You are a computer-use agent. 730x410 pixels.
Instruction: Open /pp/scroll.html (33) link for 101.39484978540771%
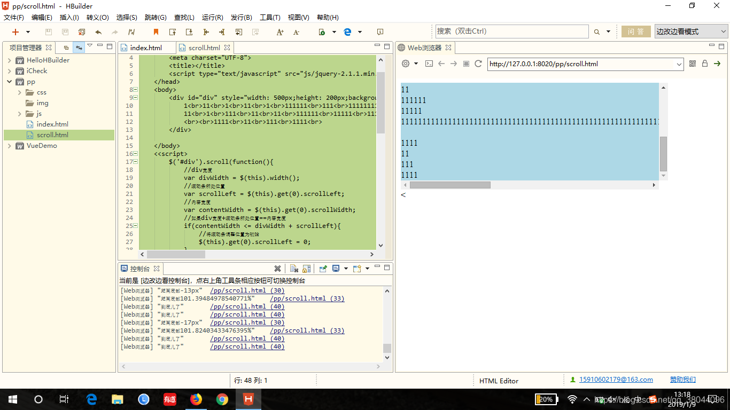pyautogui.click(x=307, y=299)
